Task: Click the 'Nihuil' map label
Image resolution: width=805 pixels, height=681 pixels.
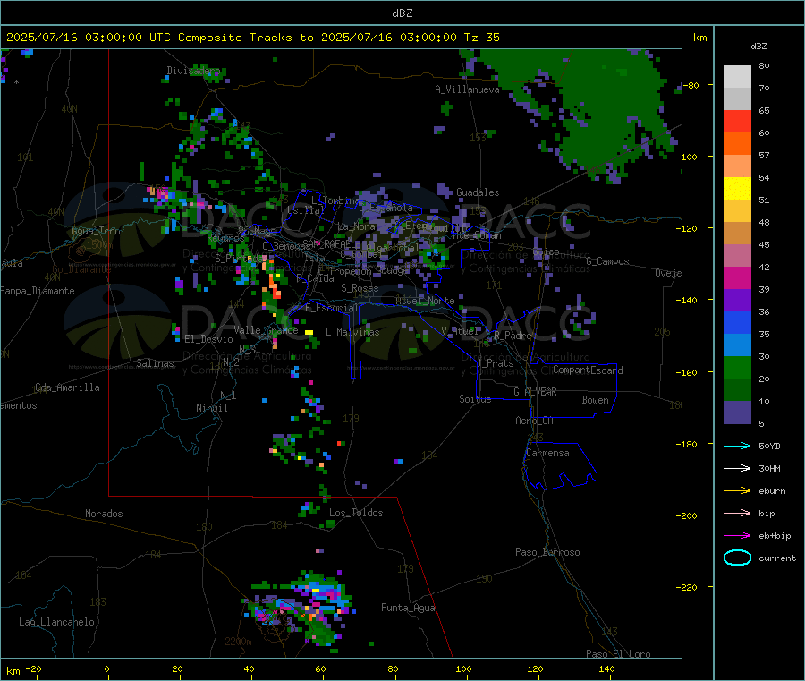Action: point(211,408)
